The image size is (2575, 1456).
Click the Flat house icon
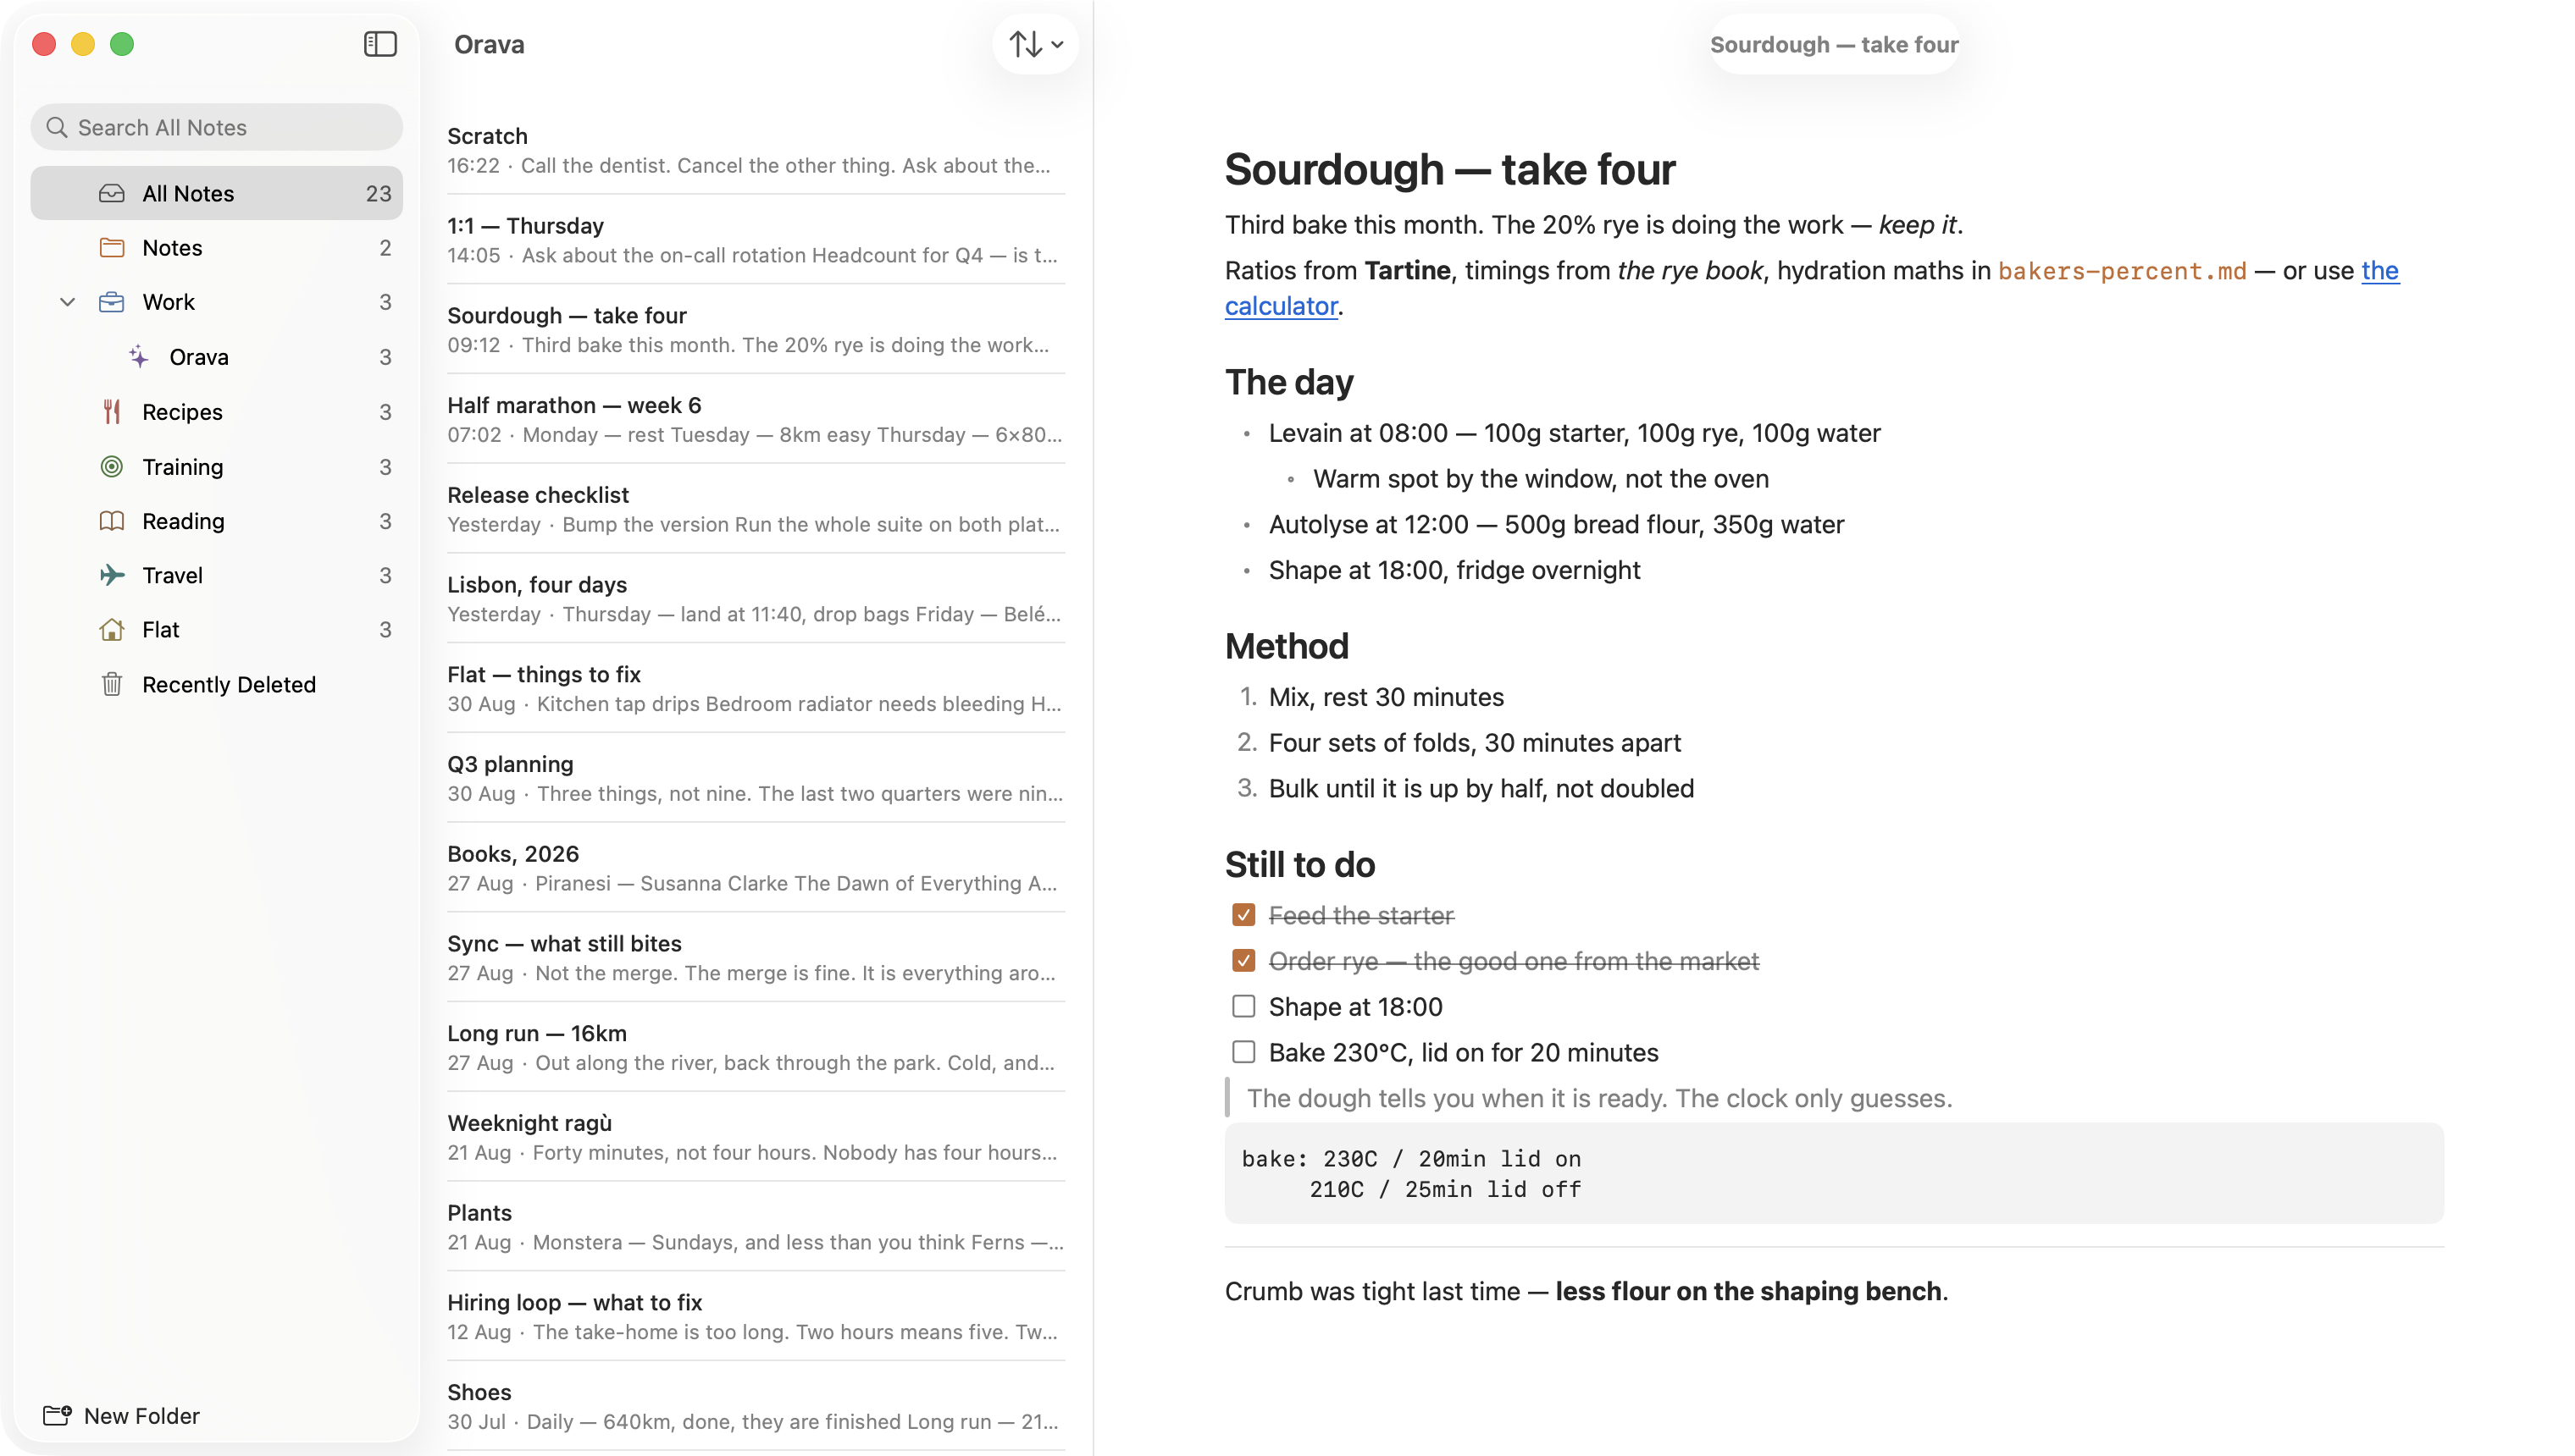112,629
